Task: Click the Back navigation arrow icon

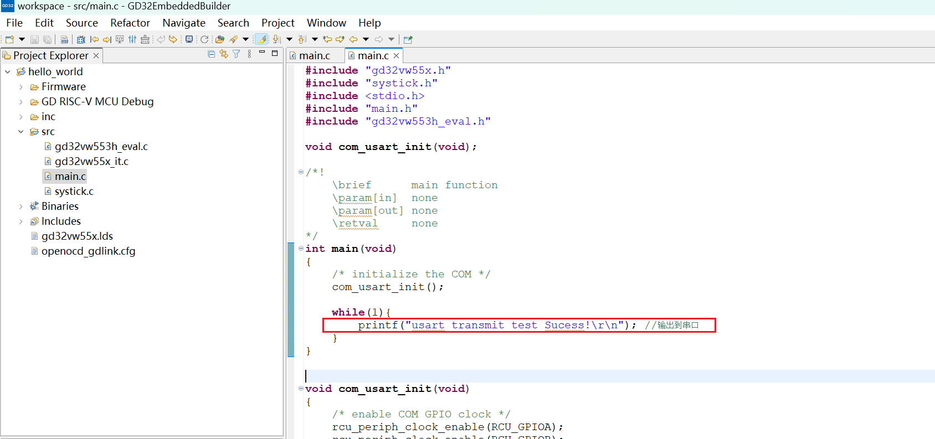Action: coord(353,39)
